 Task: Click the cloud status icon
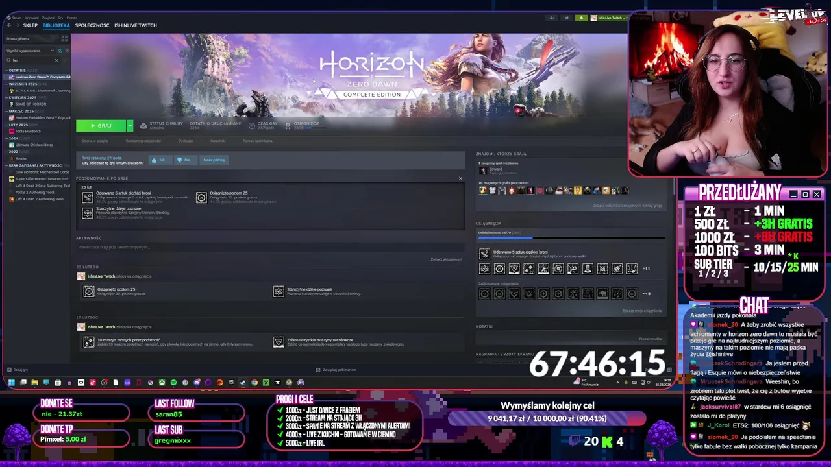click(x=143, y=126)
